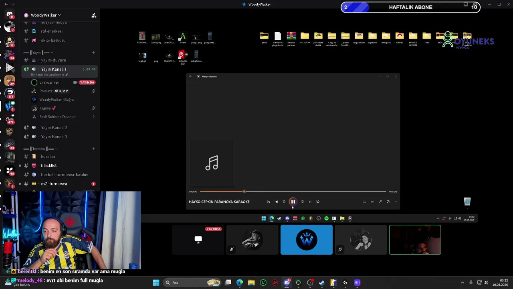Open the 'Lightcord' desktop folder
The height and width of the screenshot is (289, 513).
coord(372,38)
